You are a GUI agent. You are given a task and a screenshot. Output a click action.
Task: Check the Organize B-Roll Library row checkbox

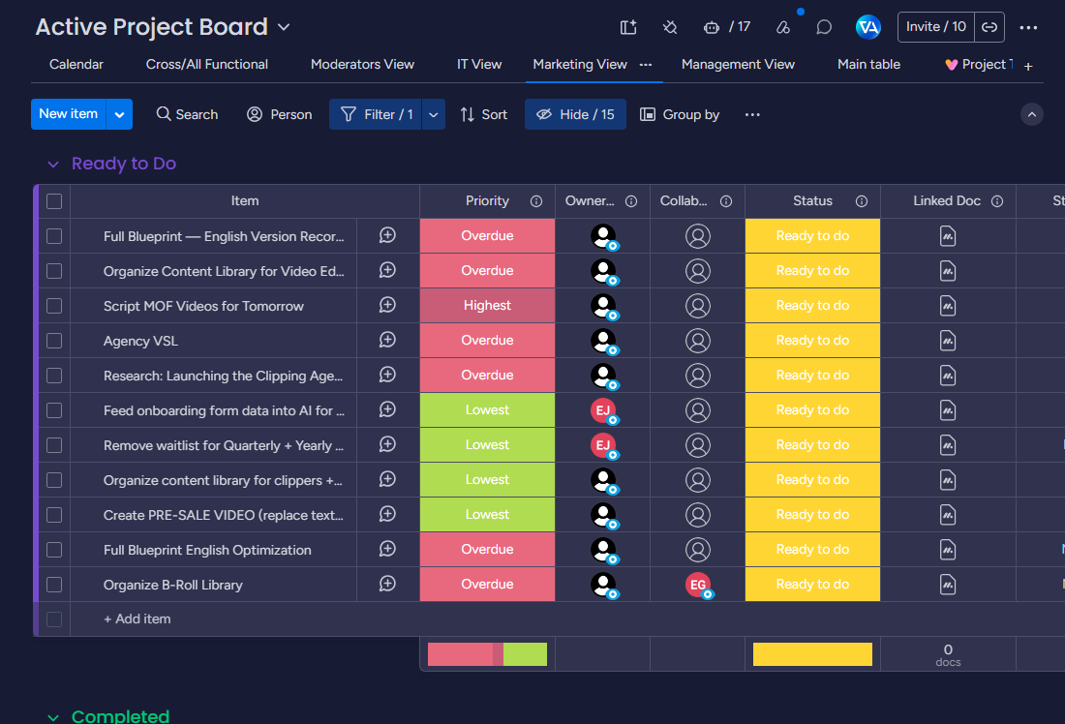[54, 585]
